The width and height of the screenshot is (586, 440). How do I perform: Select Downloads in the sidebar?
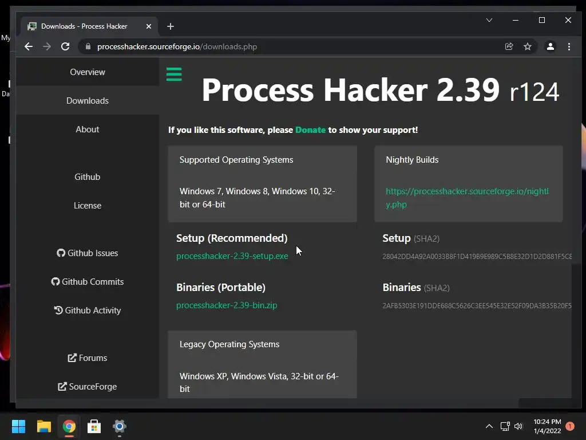(x=88, y=101)
